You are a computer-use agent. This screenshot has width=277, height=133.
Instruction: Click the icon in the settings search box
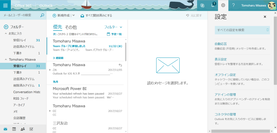click(268, 30)
